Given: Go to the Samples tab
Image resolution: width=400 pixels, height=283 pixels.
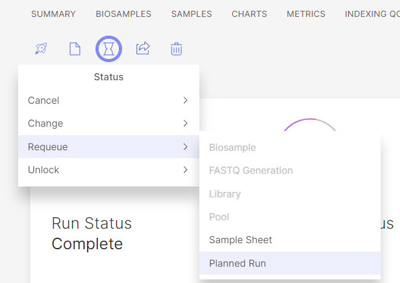Looking at the screenshot, I should click(x=192, y=14).
